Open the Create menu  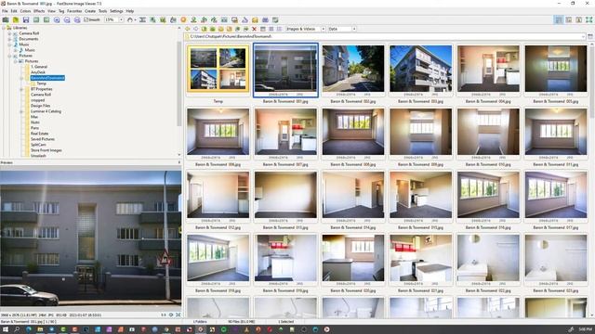click(90, 11)
